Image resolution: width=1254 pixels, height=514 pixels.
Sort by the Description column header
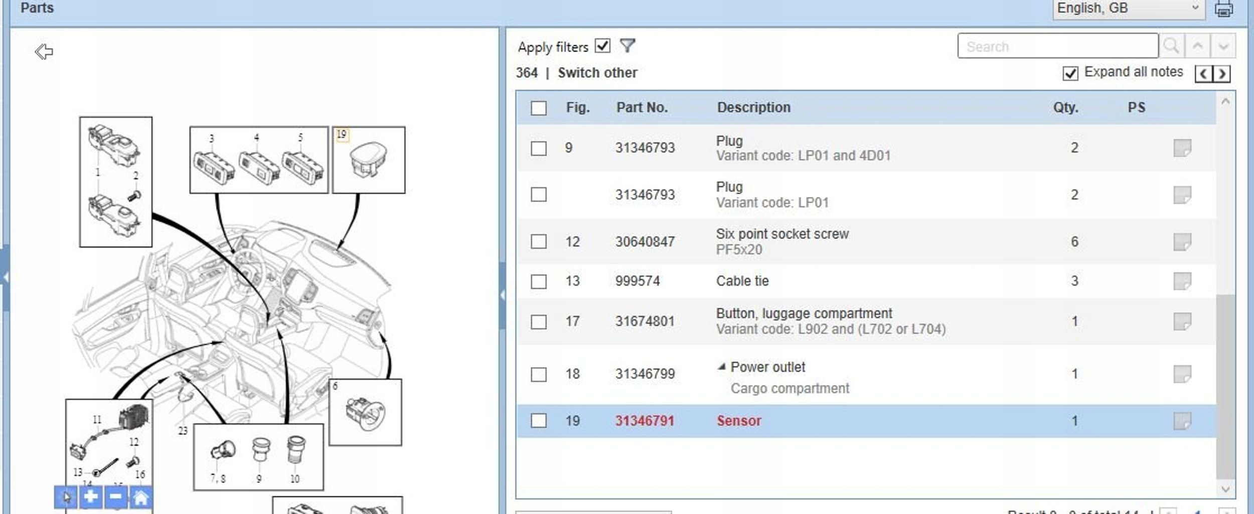[753, 107]
